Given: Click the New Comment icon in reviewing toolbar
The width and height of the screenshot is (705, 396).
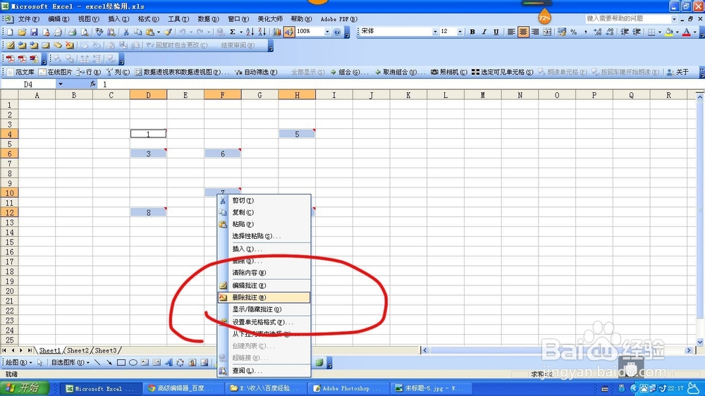Looking at the screenshot, I should click(x=11, y=45).
